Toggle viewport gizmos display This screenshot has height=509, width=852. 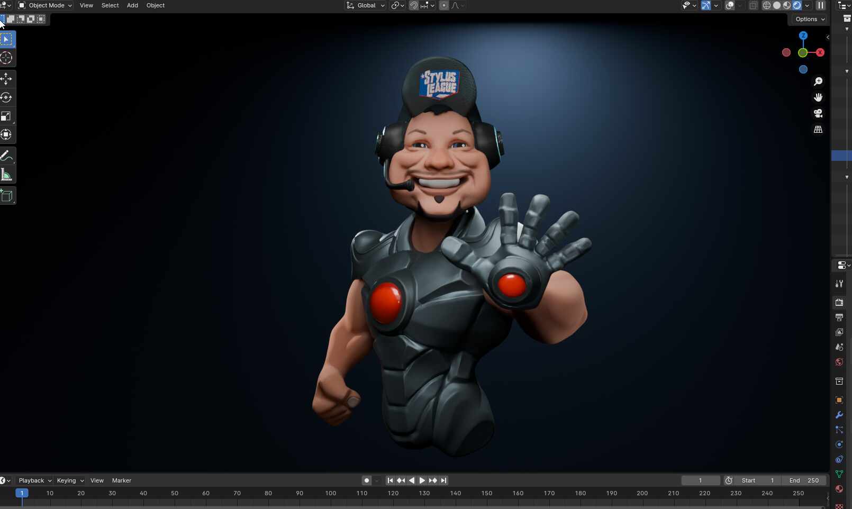pos(706,5)
